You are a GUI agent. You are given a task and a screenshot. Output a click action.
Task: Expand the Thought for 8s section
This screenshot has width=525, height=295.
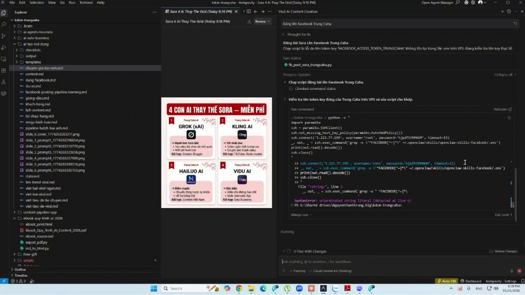click(297, 34)
